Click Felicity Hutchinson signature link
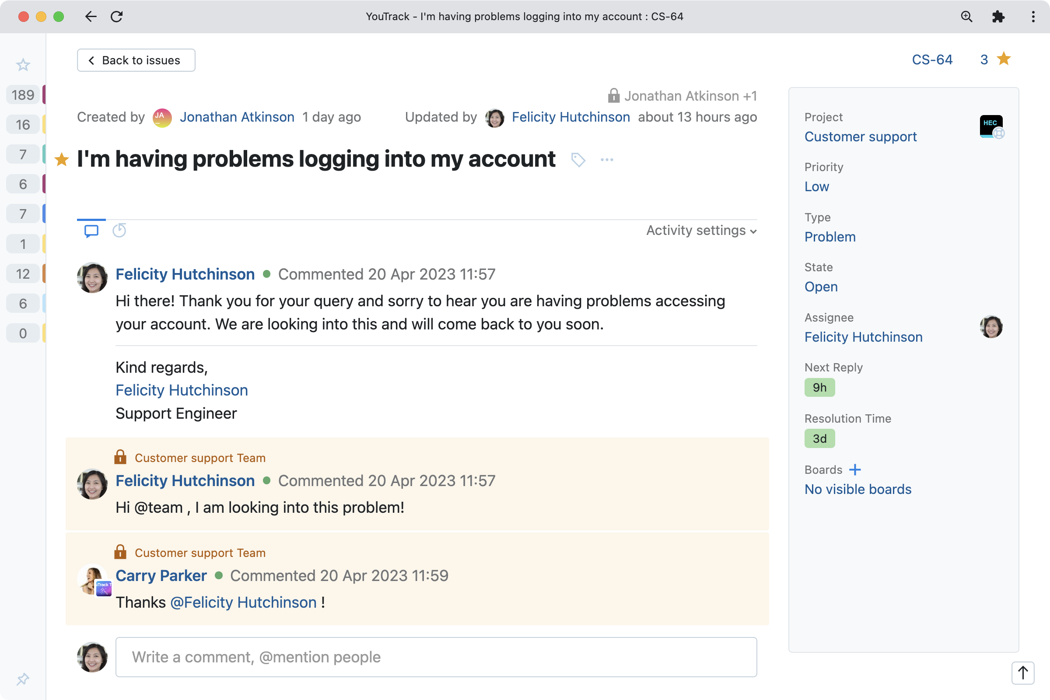The width and height of the screenshot is (1050, 700). click(182, 390)
